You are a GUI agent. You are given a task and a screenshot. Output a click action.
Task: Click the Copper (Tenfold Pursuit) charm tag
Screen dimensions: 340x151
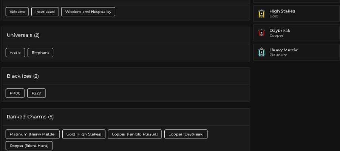(134, 134)
